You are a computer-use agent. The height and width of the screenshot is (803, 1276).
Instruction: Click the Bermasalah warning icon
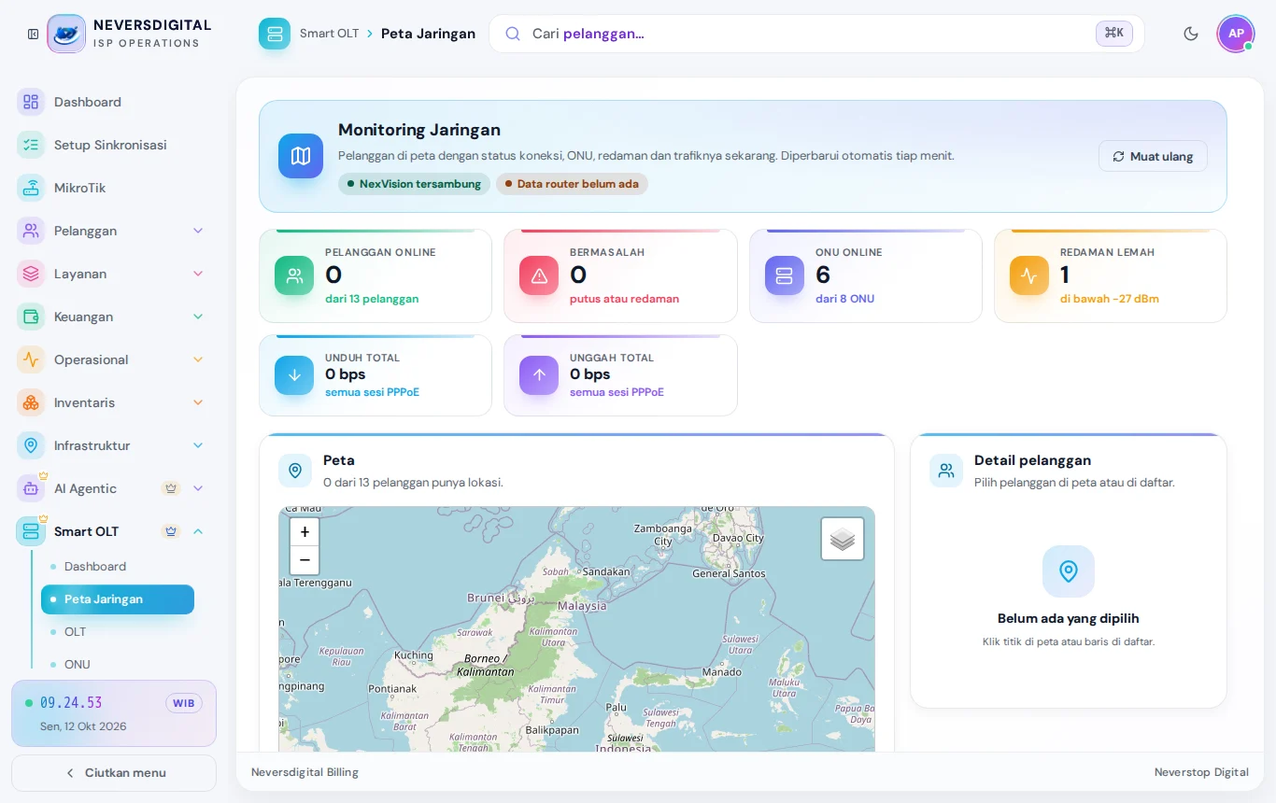[x=539, y=275]
